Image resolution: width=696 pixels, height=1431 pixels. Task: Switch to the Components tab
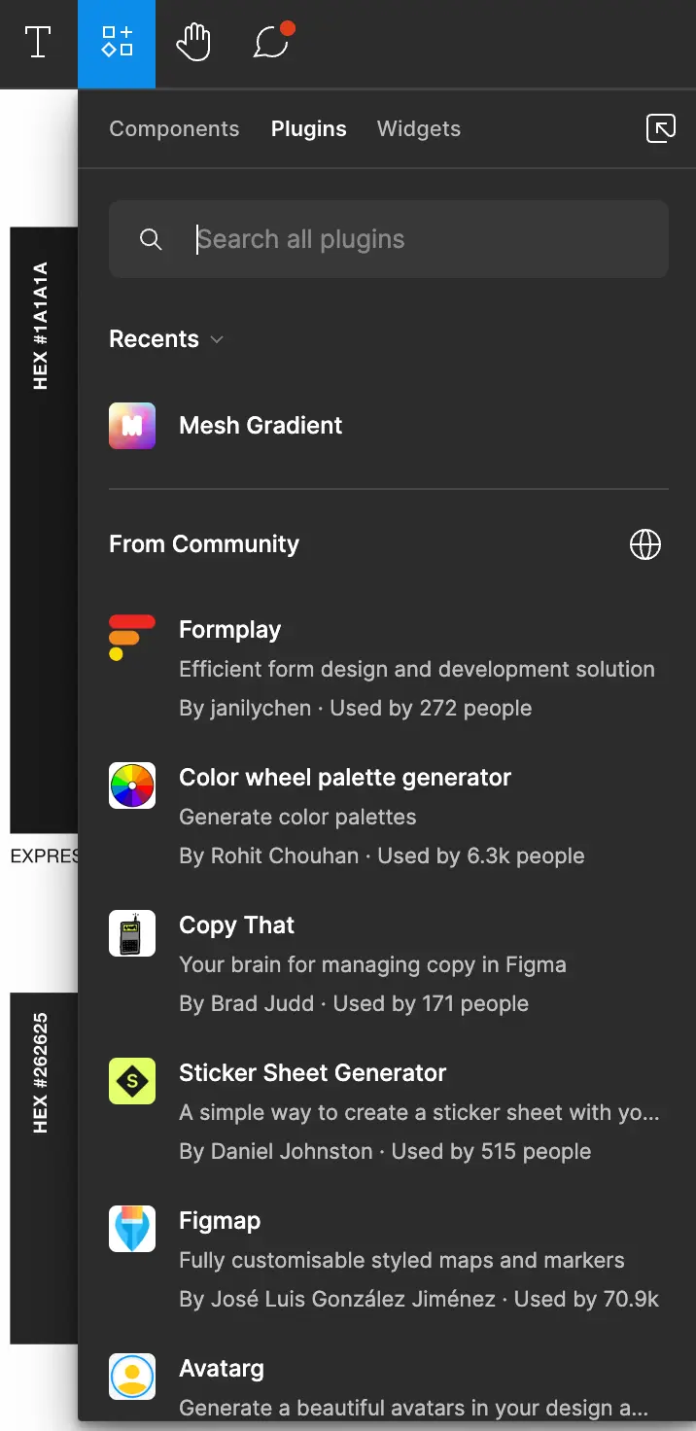pyautogui.click(x=174, y=128)
